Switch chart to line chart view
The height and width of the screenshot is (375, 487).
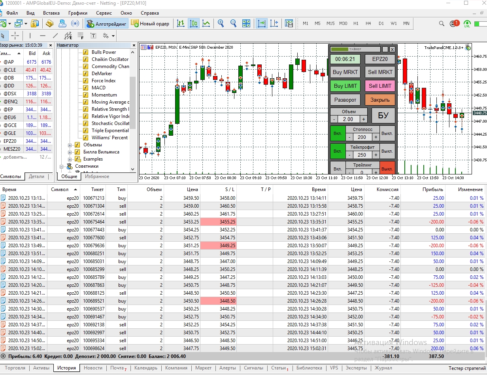(x=206, y=24)
